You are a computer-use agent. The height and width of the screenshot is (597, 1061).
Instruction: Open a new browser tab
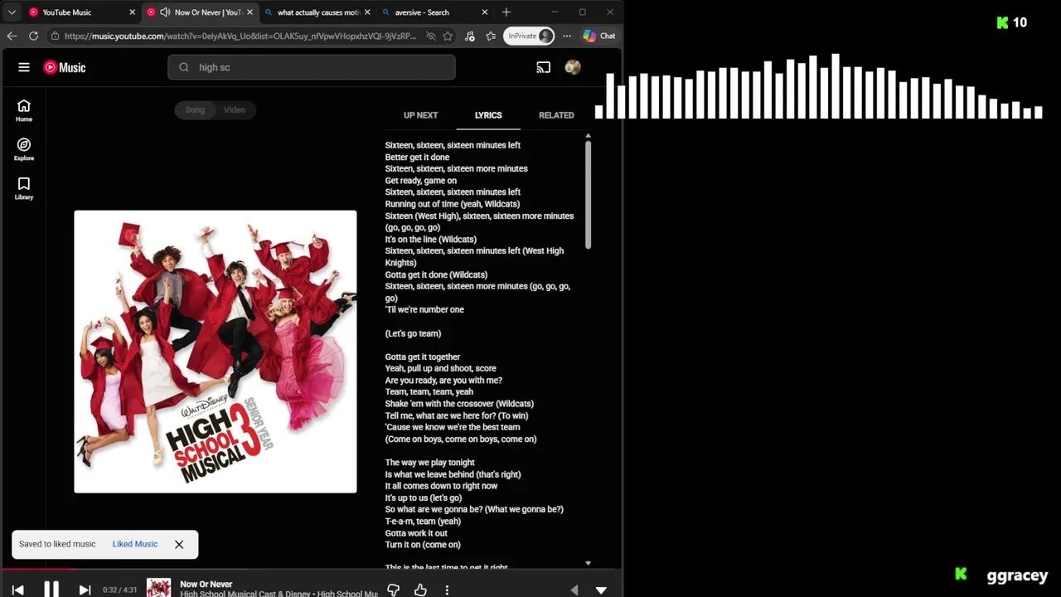506,12
